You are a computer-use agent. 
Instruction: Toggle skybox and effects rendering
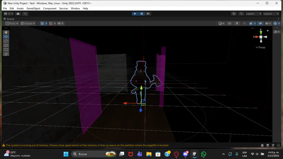pos(251,24)
